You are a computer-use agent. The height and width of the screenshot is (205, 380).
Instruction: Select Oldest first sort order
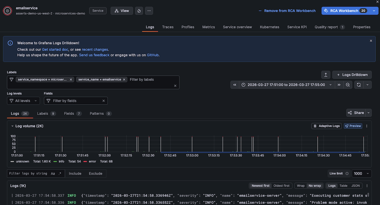(x=282, y=186)
